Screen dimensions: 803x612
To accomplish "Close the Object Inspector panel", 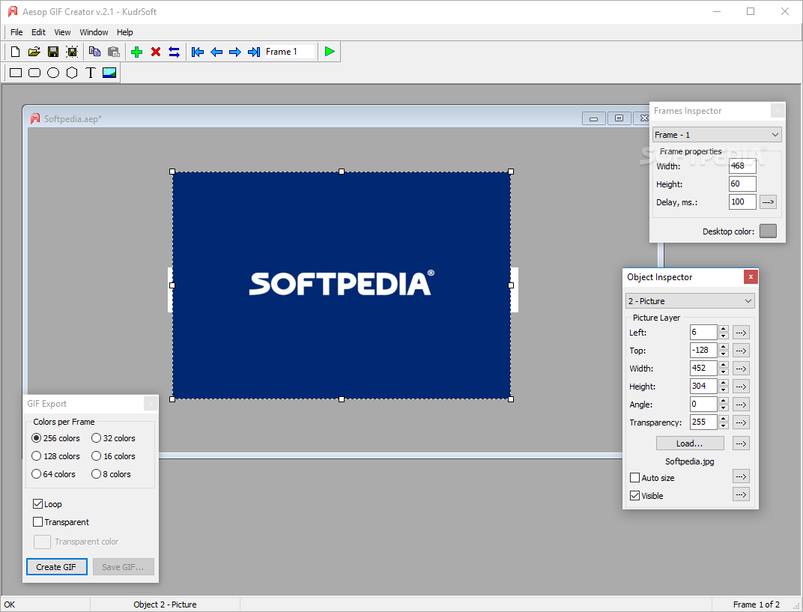I will (751, 277).
